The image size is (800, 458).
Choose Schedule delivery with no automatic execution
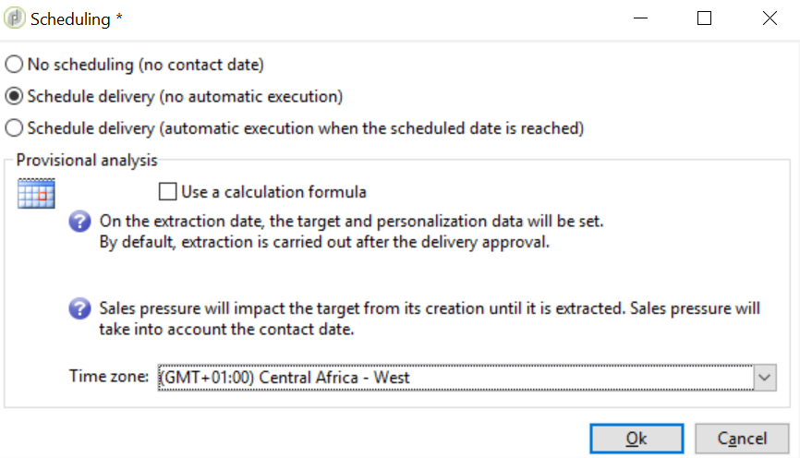click(15, 96)
